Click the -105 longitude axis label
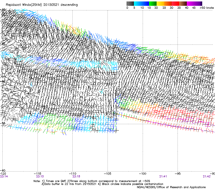The height and width of the screenshot is (189, 215). tap(107, 174)
